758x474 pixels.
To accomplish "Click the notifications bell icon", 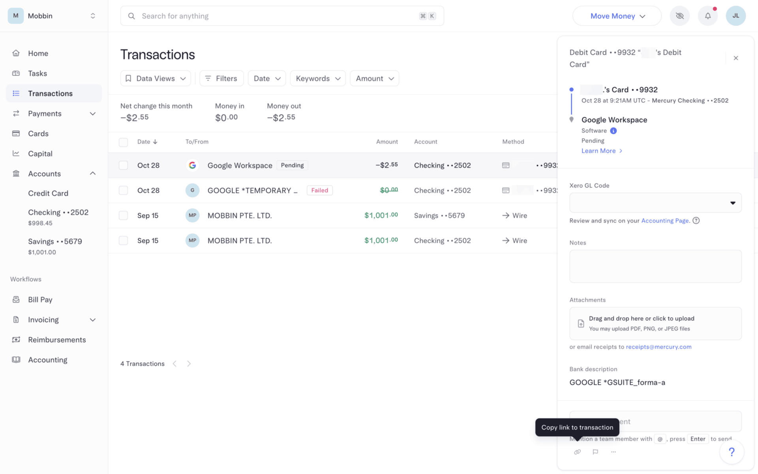I will pos(707,16).
